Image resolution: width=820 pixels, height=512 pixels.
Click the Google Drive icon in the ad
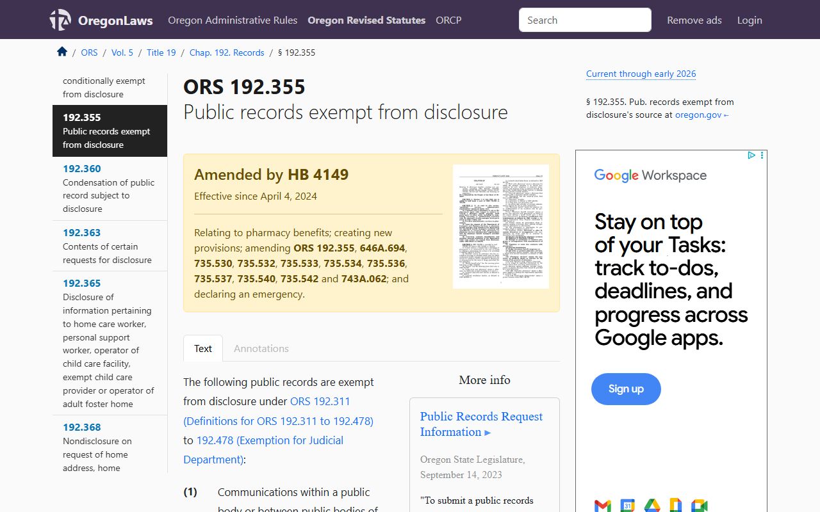tap(652, 506)
